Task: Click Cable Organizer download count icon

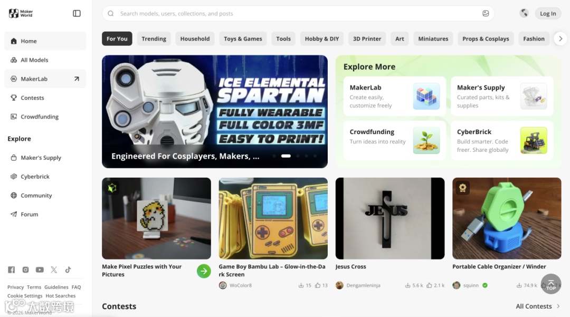Action: point(519,285)
